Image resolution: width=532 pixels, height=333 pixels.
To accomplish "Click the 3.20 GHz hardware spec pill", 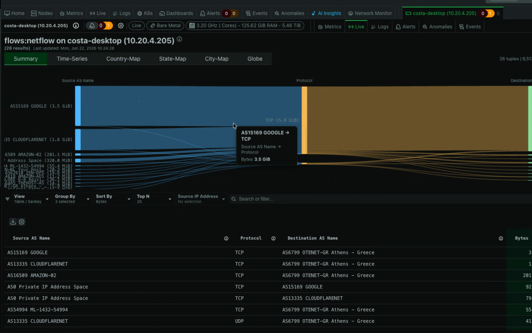I will (245, 25).
